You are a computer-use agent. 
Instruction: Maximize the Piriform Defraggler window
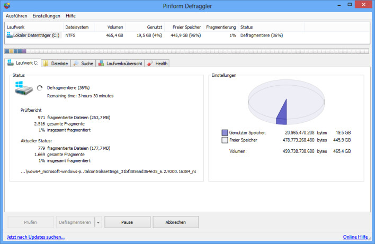coord(350,5)
